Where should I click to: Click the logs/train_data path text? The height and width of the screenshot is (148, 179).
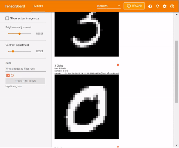pyautogui.click(x=13, y=86)
